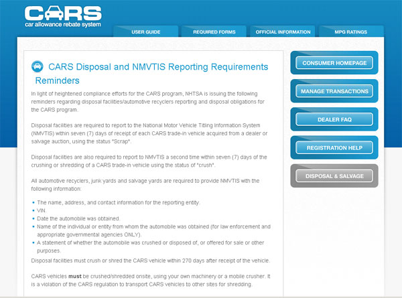Click the 'Name of the individual or entity' bullet
Screen dimensions: 402x298
pyautogui.click(x=153, y=230)
